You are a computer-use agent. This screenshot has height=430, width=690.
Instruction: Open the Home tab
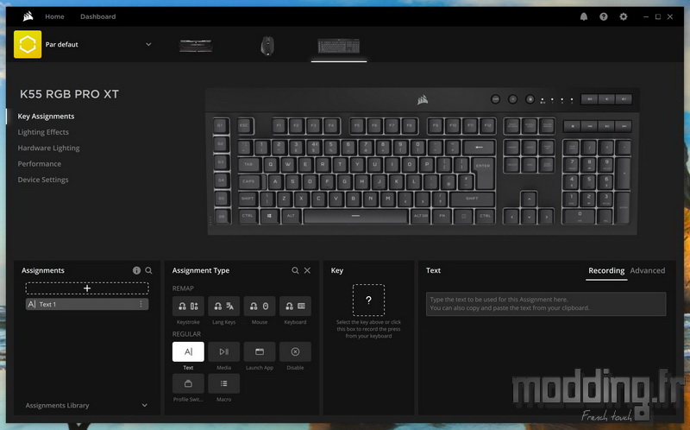coord(54,16)
